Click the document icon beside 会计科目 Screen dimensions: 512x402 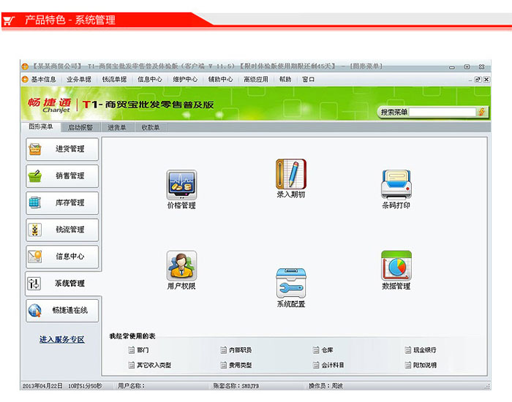point(315,365)
